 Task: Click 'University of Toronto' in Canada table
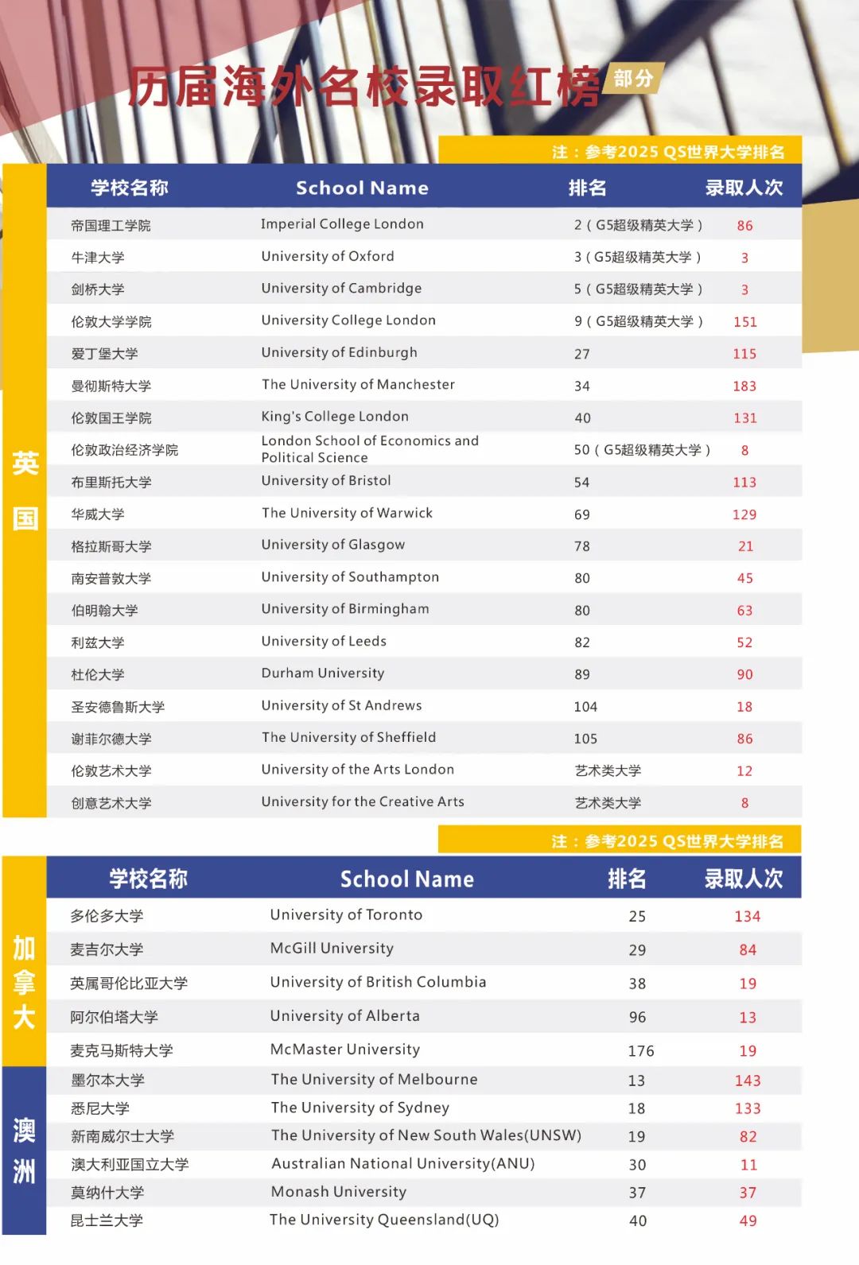(x=346, y=915)
